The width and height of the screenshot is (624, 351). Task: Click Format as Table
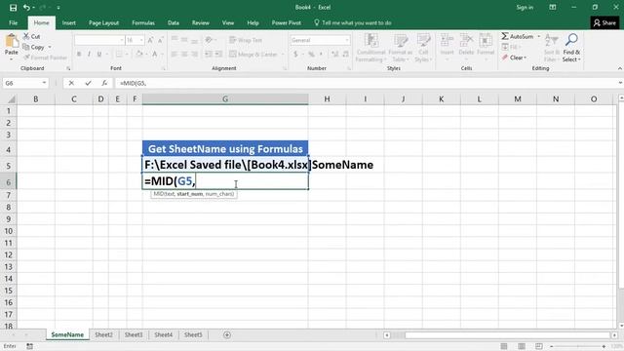tap(400, 48)
